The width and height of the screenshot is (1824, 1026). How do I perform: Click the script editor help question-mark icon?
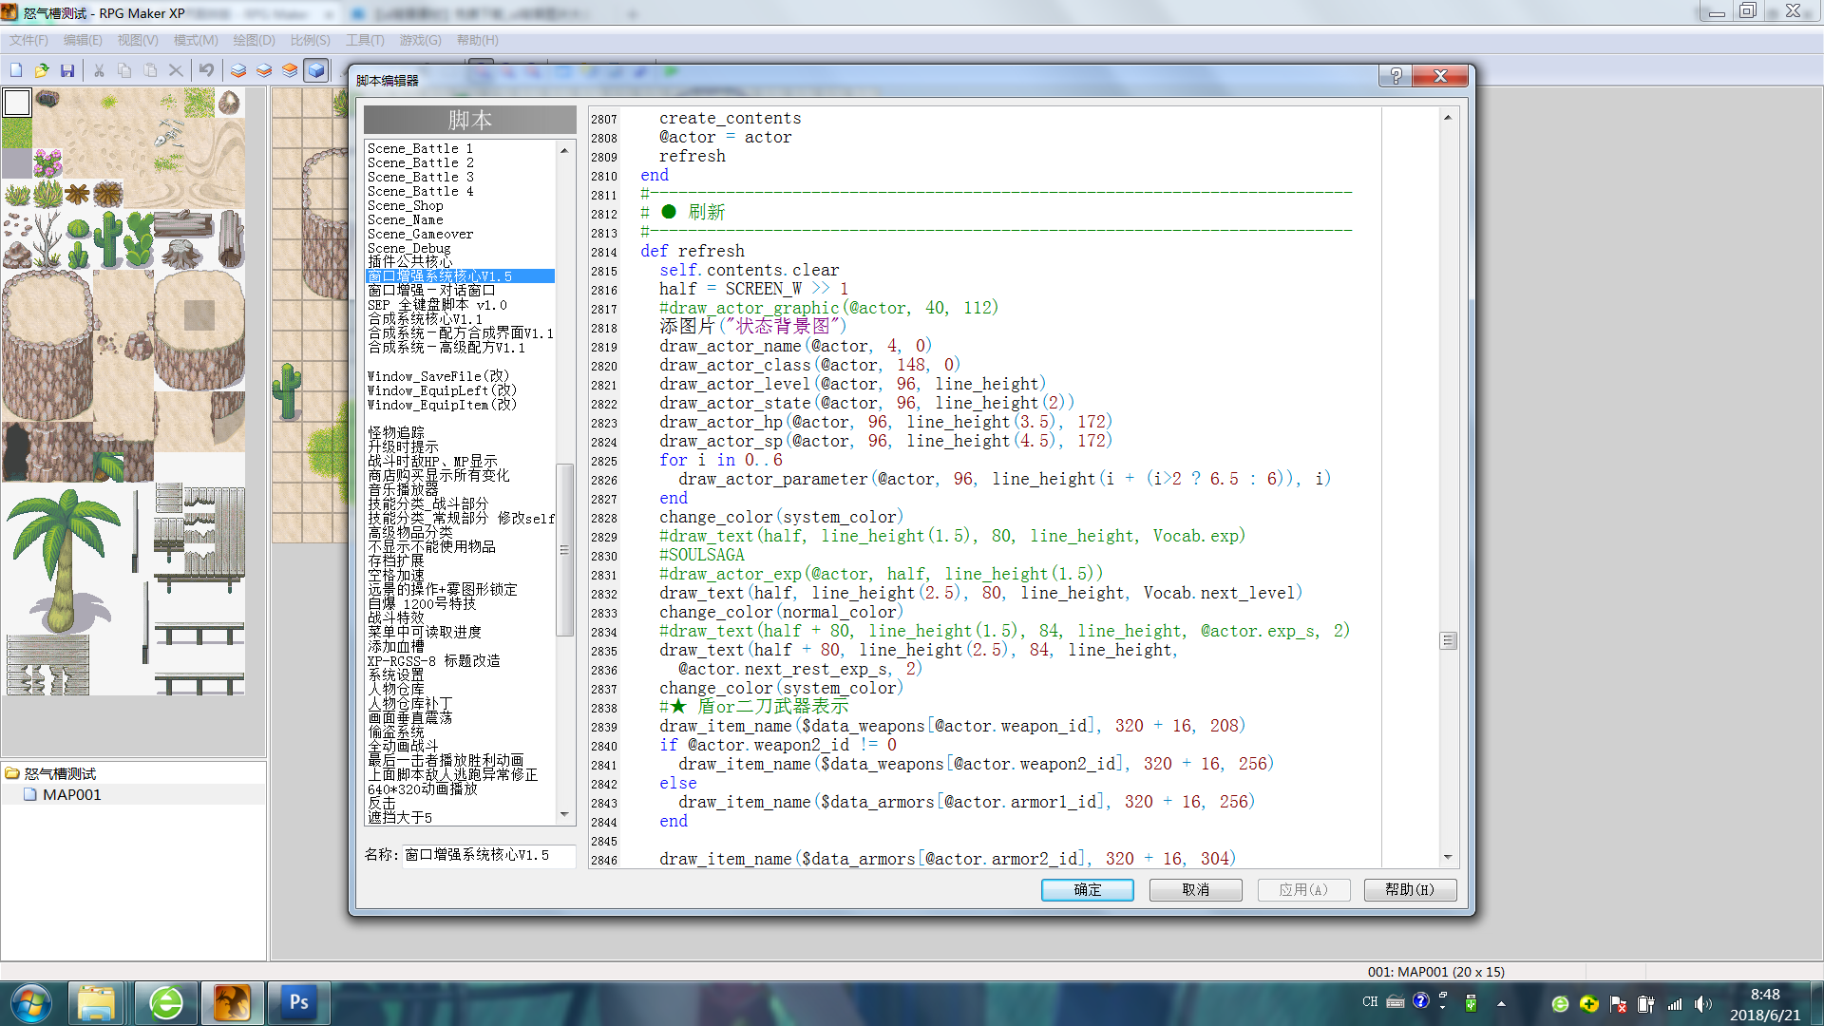[1396, 76]
